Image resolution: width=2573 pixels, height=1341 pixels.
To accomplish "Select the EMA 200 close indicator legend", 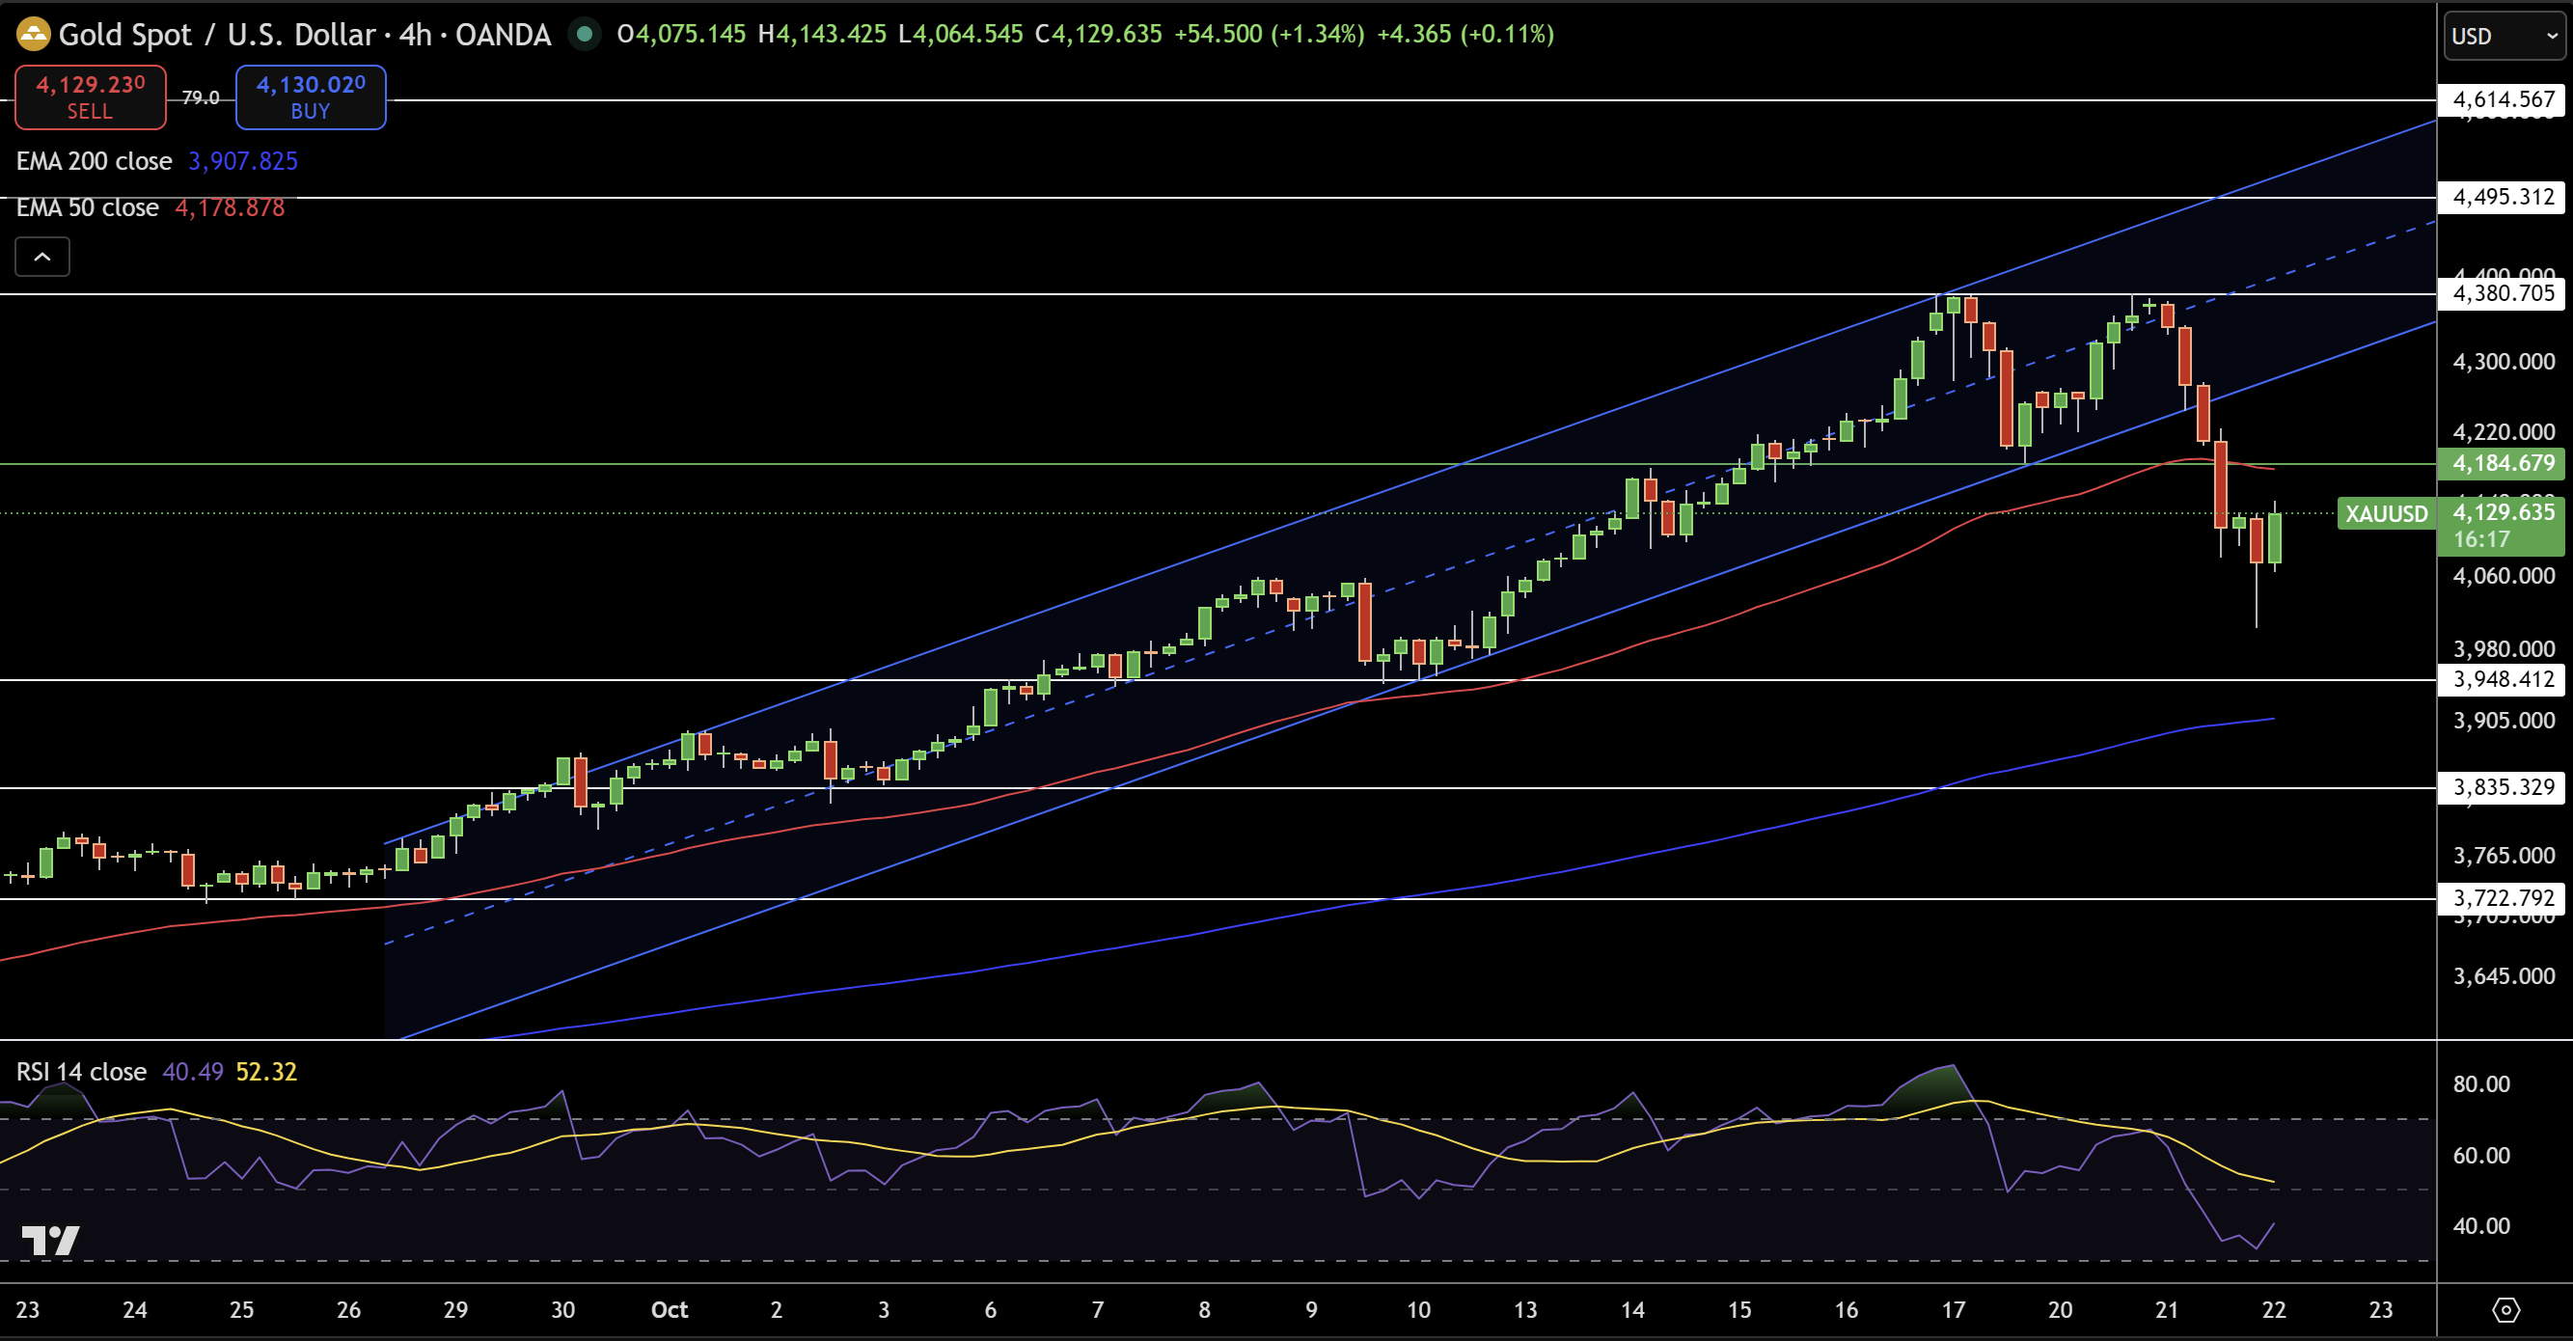I will 94,162.
